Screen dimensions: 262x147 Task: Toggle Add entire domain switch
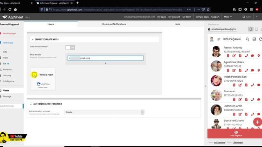click(70, 47)
